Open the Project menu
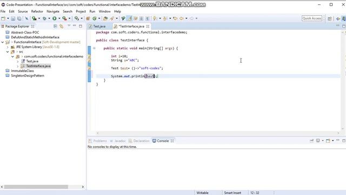 tap(81, 11)
